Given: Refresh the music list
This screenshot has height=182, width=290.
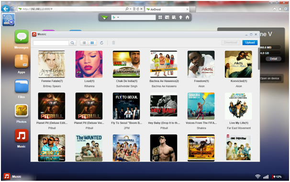Looking at the screenshot, I should tap(101, 43).
